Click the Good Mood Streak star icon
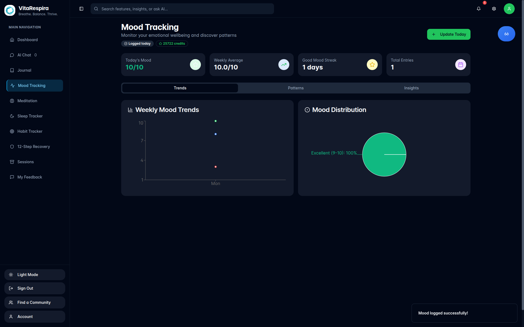Viewport: 524px width, 327px height. click(x=372, y=65)
